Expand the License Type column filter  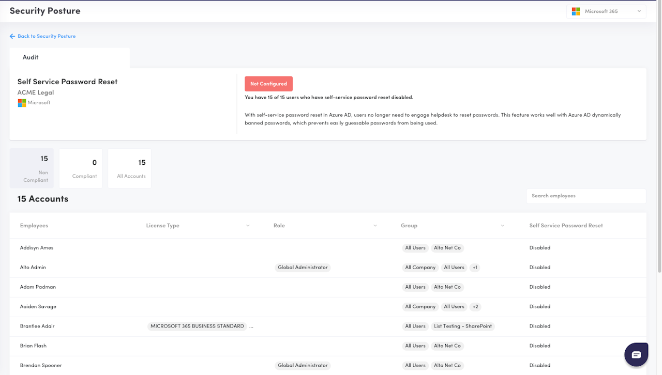click(248, 226)
